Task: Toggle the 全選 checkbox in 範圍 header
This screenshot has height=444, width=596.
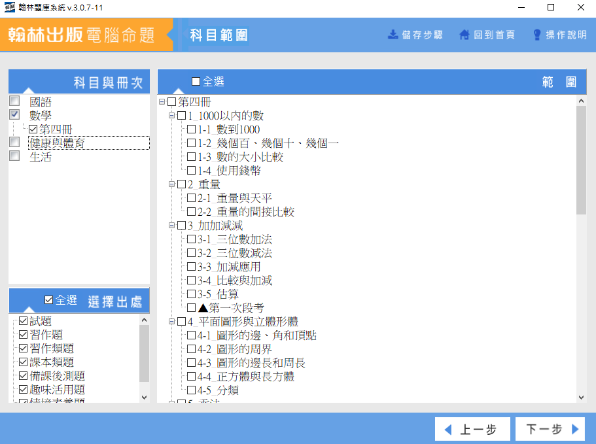Action: pyautogui.click(x=196, y=82)
